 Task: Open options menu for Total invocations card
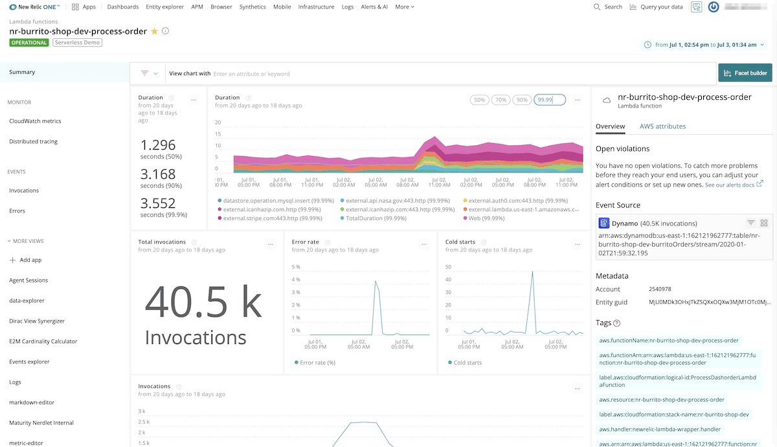coord(271,244)
